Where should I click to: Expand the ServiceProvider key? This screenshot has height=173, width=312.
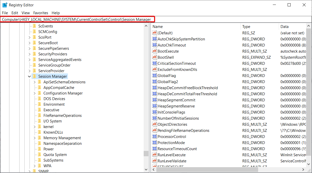point(29,71)
